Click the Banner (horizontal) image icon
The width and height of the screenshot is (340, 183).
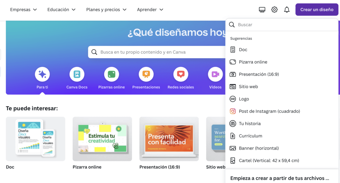click(233, 148)
